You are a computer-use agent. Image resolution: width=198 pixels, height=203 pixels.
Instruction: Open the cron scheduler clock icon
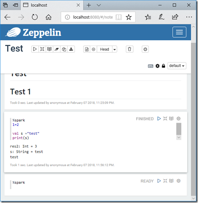145,49
